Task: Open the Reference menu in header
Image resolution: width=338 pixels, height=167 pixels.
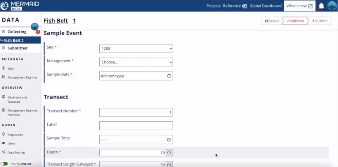Action: coord(235,6)
